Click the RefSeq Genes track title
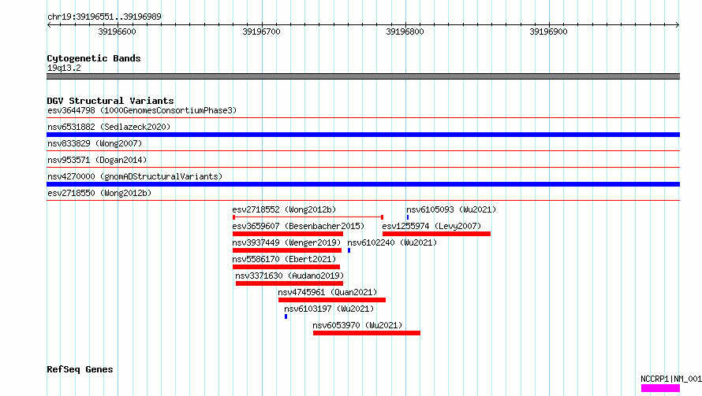702x396 pixels. pos(80,370)
